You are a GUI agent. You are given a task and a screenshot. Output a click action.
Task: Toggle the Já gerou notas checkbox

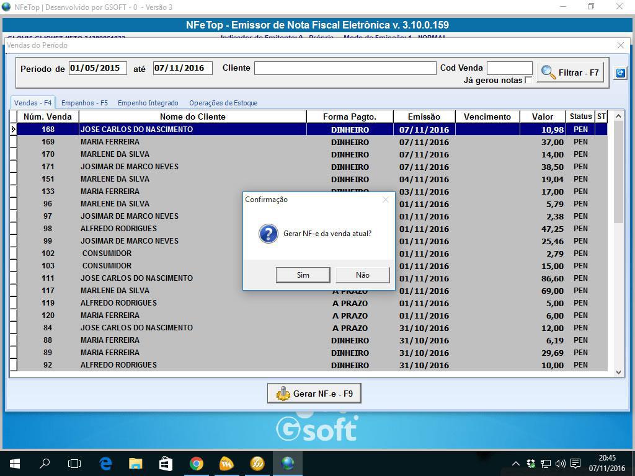[528, 80]
